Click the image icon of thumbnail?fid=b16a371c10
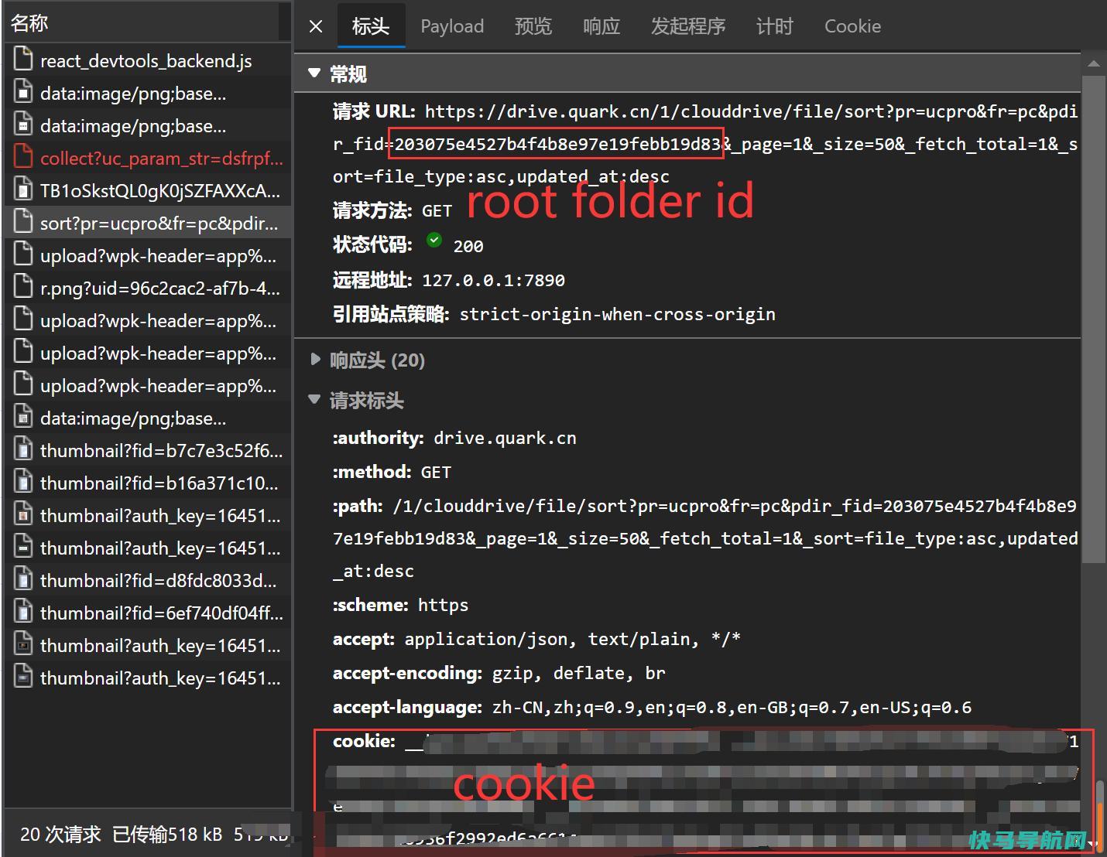The height and width of the screenshot is (857, 1107). point(23,483)
